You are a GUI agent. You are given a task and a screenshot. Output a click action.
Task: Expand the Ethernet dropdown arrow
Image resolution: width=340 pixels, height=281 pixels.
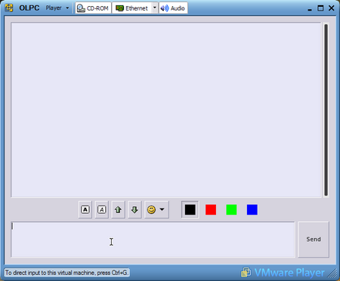pyautogui.click(x=155, y=8)
